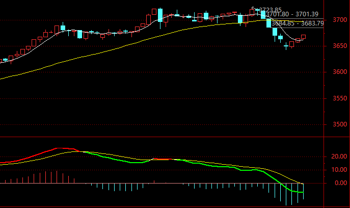This screenshot has height=208, width=350.
Task: Click the 3723.85 high price label
Action: tap(269, 9)
